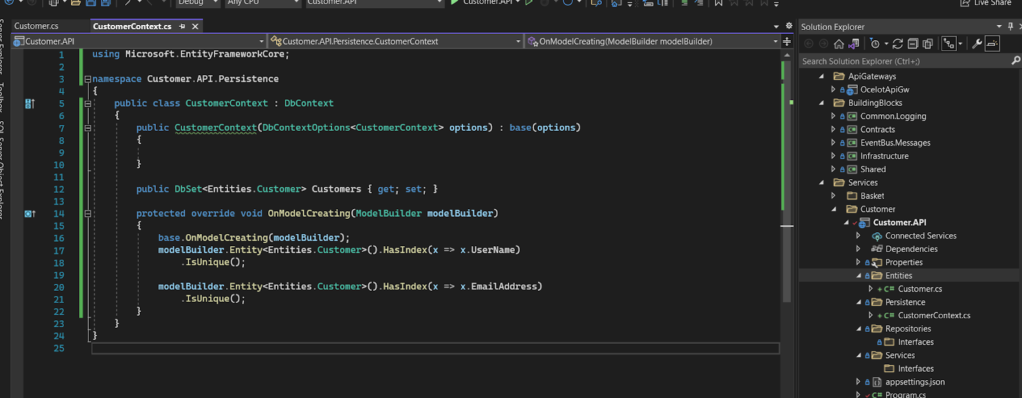Viewport: 1022px width, 398px height.
Task: Collapse the CustomerContext class on line 5
Action: [88, 103]
